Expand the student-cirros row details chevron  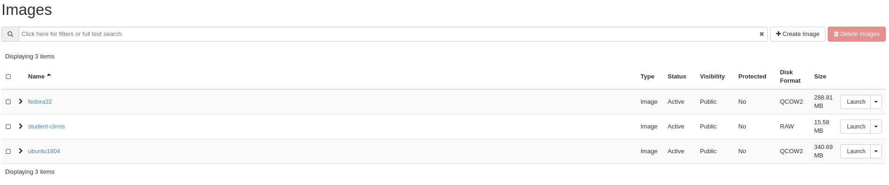[x=21, y=126]
